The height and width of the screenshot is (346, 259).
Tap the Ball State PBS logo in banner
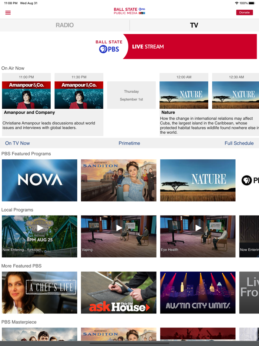click(x=109, y=47)
